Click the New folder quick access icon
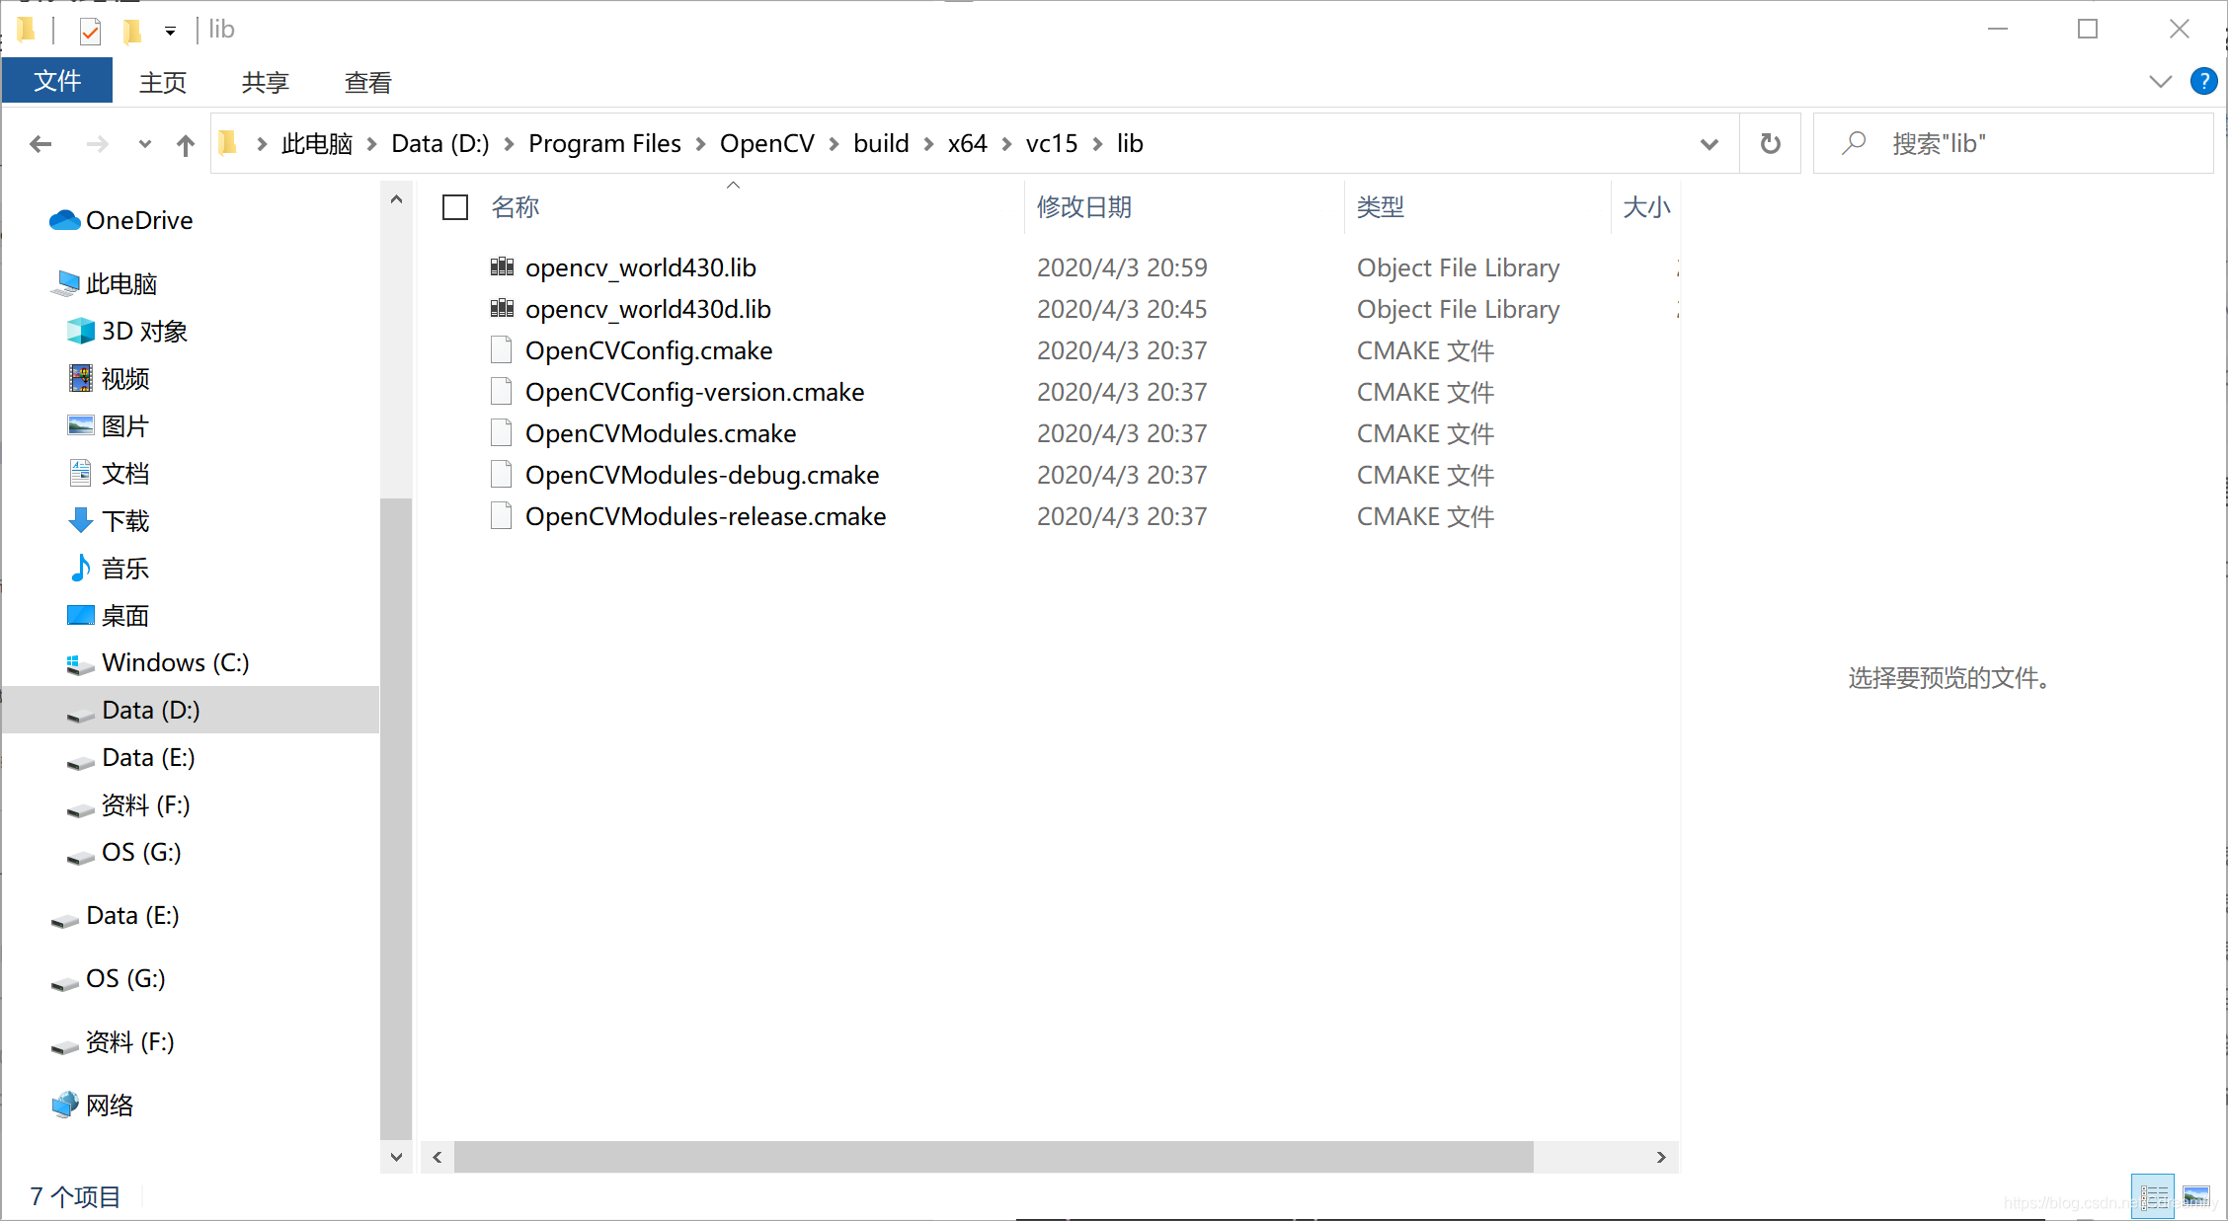This screenshot has height=1221, width=2228. click(x=132, y=32)
